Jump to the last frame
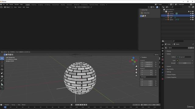Image resolution: width=195 pixels, height=109 pixels. [86, 105]
